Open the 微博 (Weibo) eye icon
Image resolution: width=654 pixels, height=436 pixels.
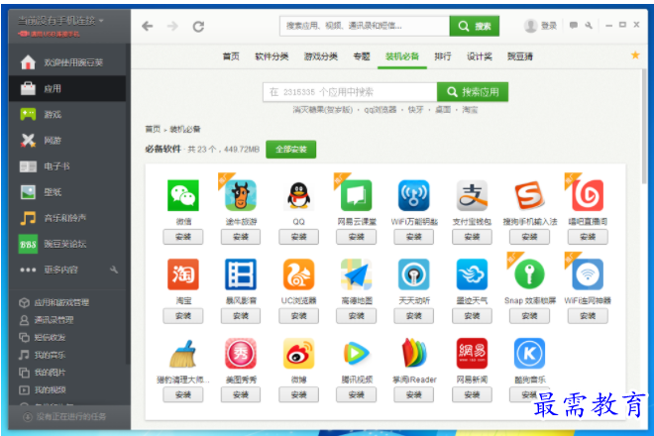(x=298, y=354)
